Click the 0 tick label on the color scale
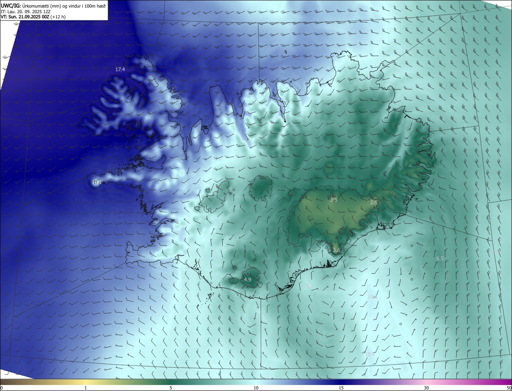Viewport: 512px width, 391px height. pos(1,388)
